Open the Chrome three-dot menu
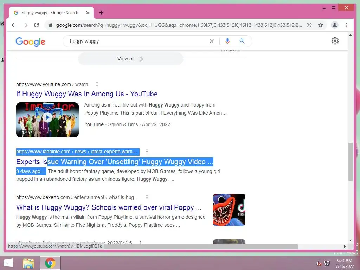This screenshot has width=360, height=270. pyautogui.click(x=346, y=25)
